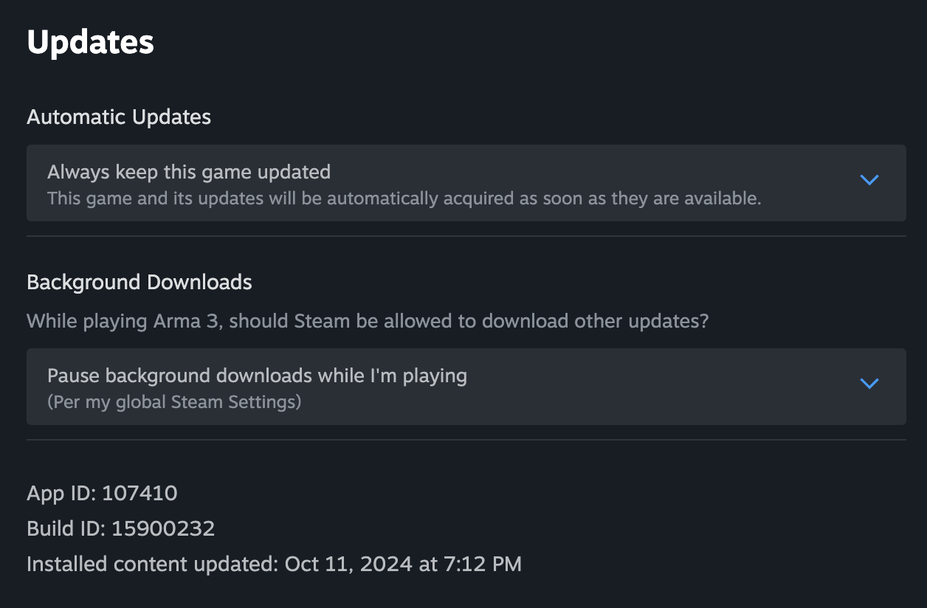Select the 'Always keep this game updated' title text
Screen dimensions: 927x608
(189, 173)
